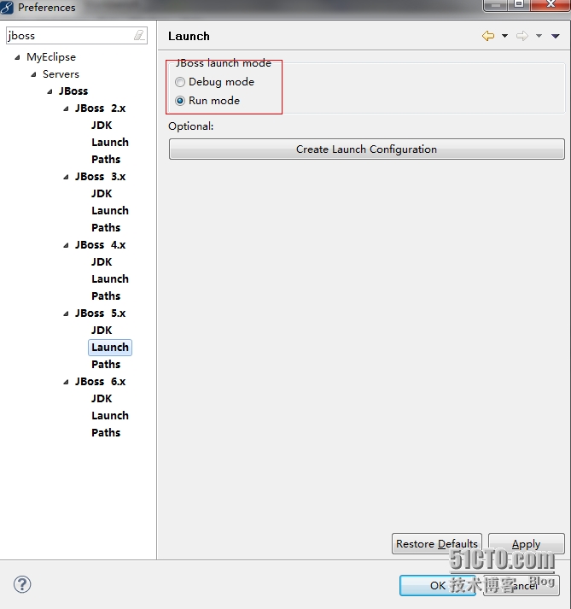
Task: Click the jboss filter text field
Action: click(77, 36)
